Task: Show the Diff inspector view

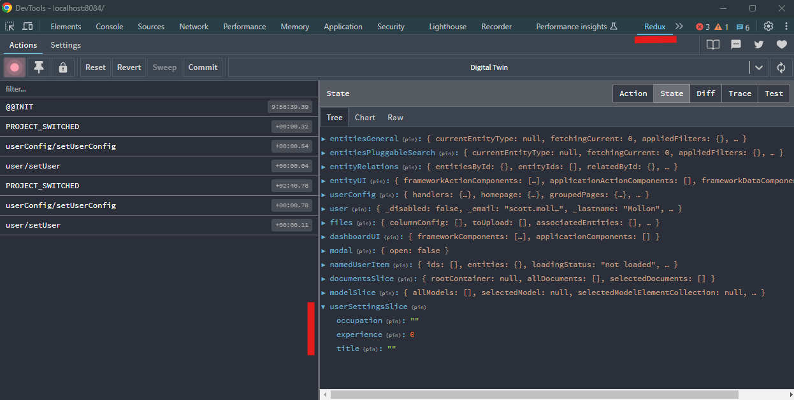Action: coord(705,93)
